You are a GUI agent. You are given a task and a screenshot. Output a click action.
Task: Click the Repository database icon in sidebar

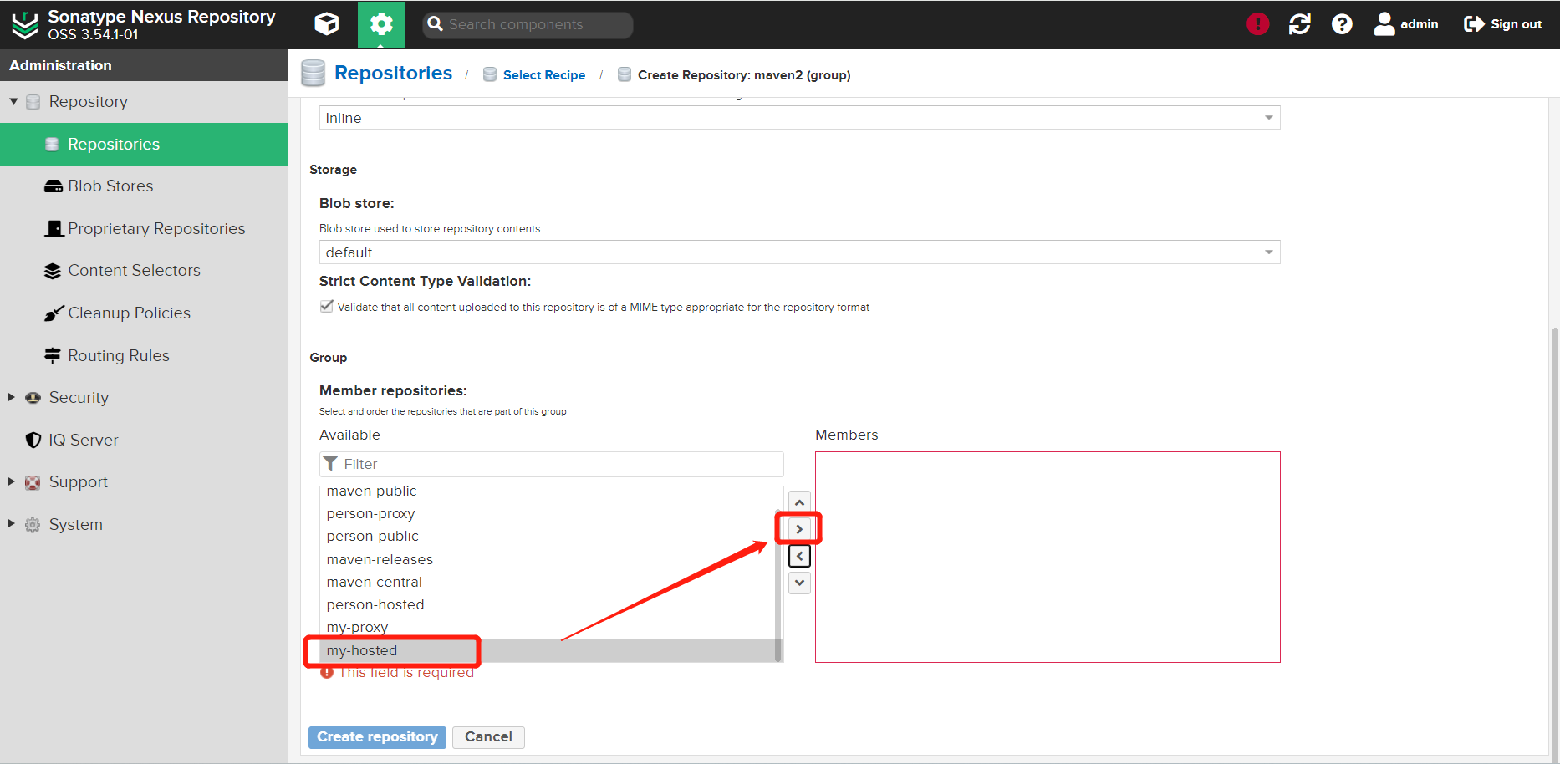33,102
